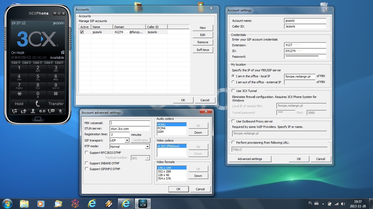Select 'I am in the office - local IP'
The image size is (373, 209).
pyautogui.click(x=233, y=76)
